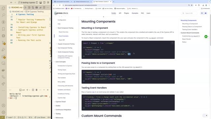Open Guides tab in Cypress docs

click(113, 13)
